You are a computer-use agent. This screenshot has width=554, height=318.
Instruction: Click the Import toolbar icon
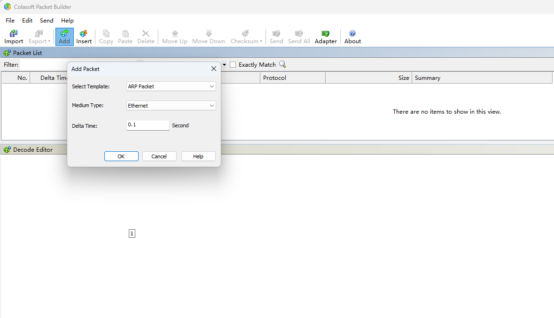click(x=13, y=36)
